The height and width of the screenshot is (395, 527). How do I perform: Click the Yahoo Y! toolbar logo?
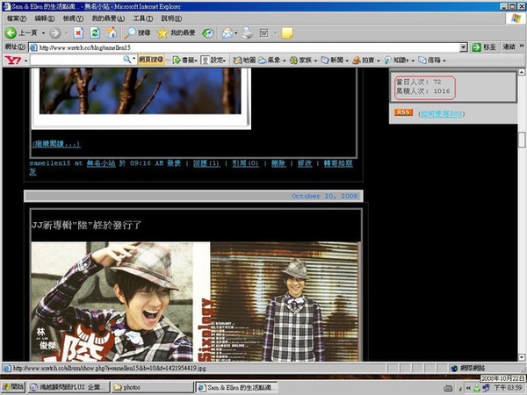click(11, 61)
